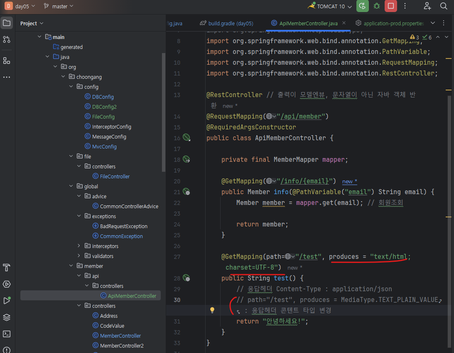Open the Project tool window folder icon
The image size is (454, 353).
click(7, 23)
